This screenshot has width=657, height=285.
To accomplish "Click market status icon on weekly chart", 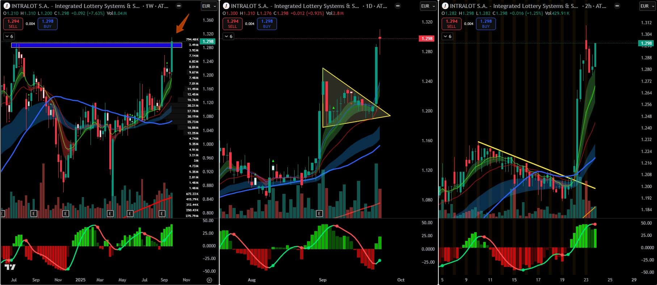I will click(179, 6).
